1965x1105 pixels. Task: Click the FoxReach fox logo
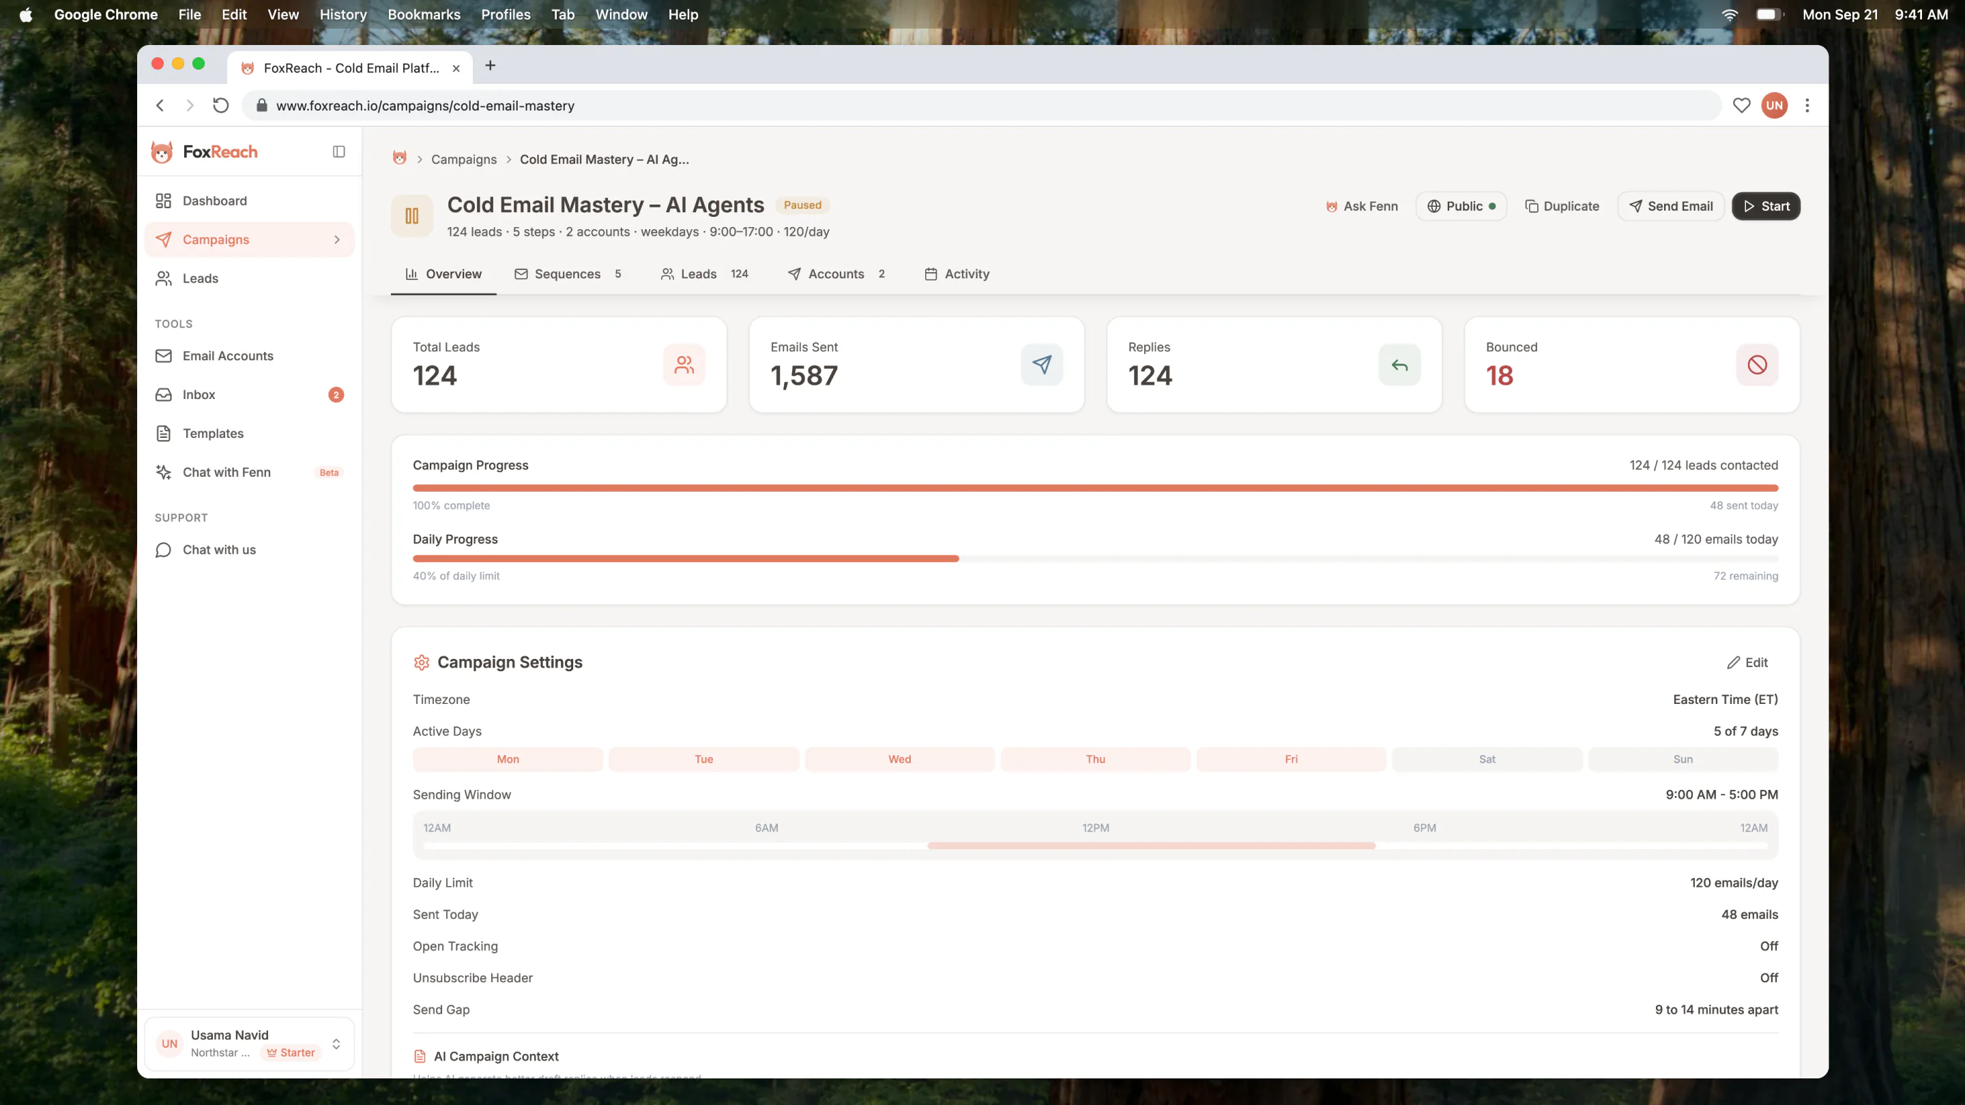pos(162,151)
